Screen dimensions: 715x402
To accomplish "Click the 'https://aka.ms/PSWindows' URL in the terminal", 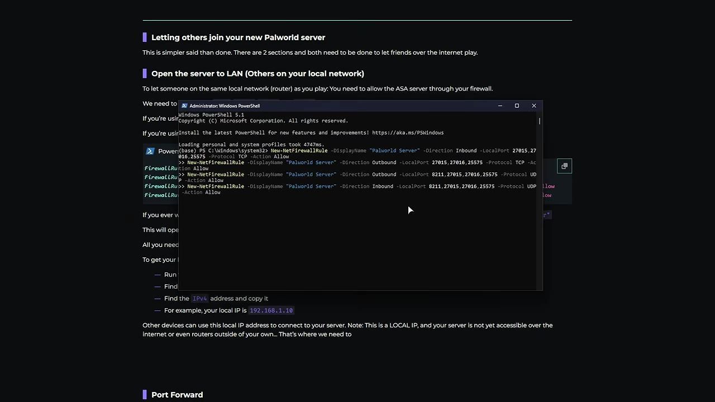I will tap(408, 133).
